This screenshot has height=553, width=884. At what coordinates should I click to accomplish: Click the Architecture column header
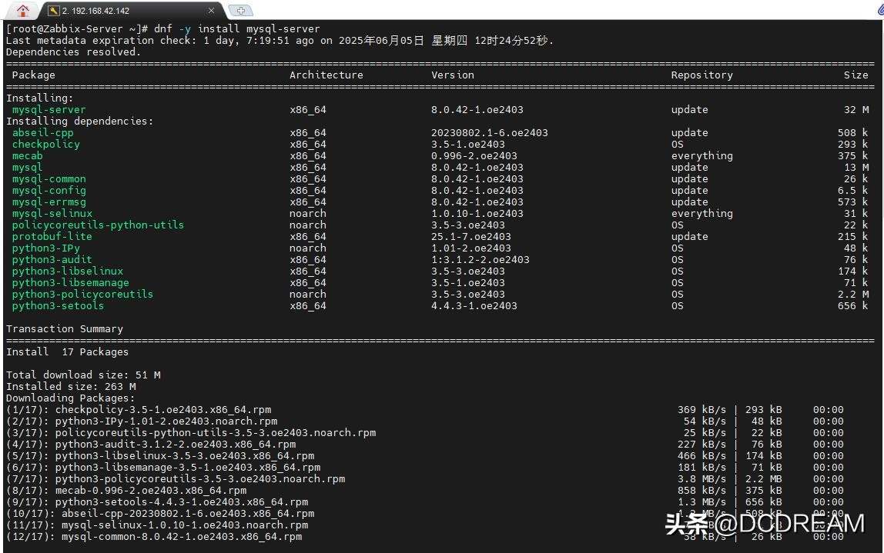coord(326,75)
